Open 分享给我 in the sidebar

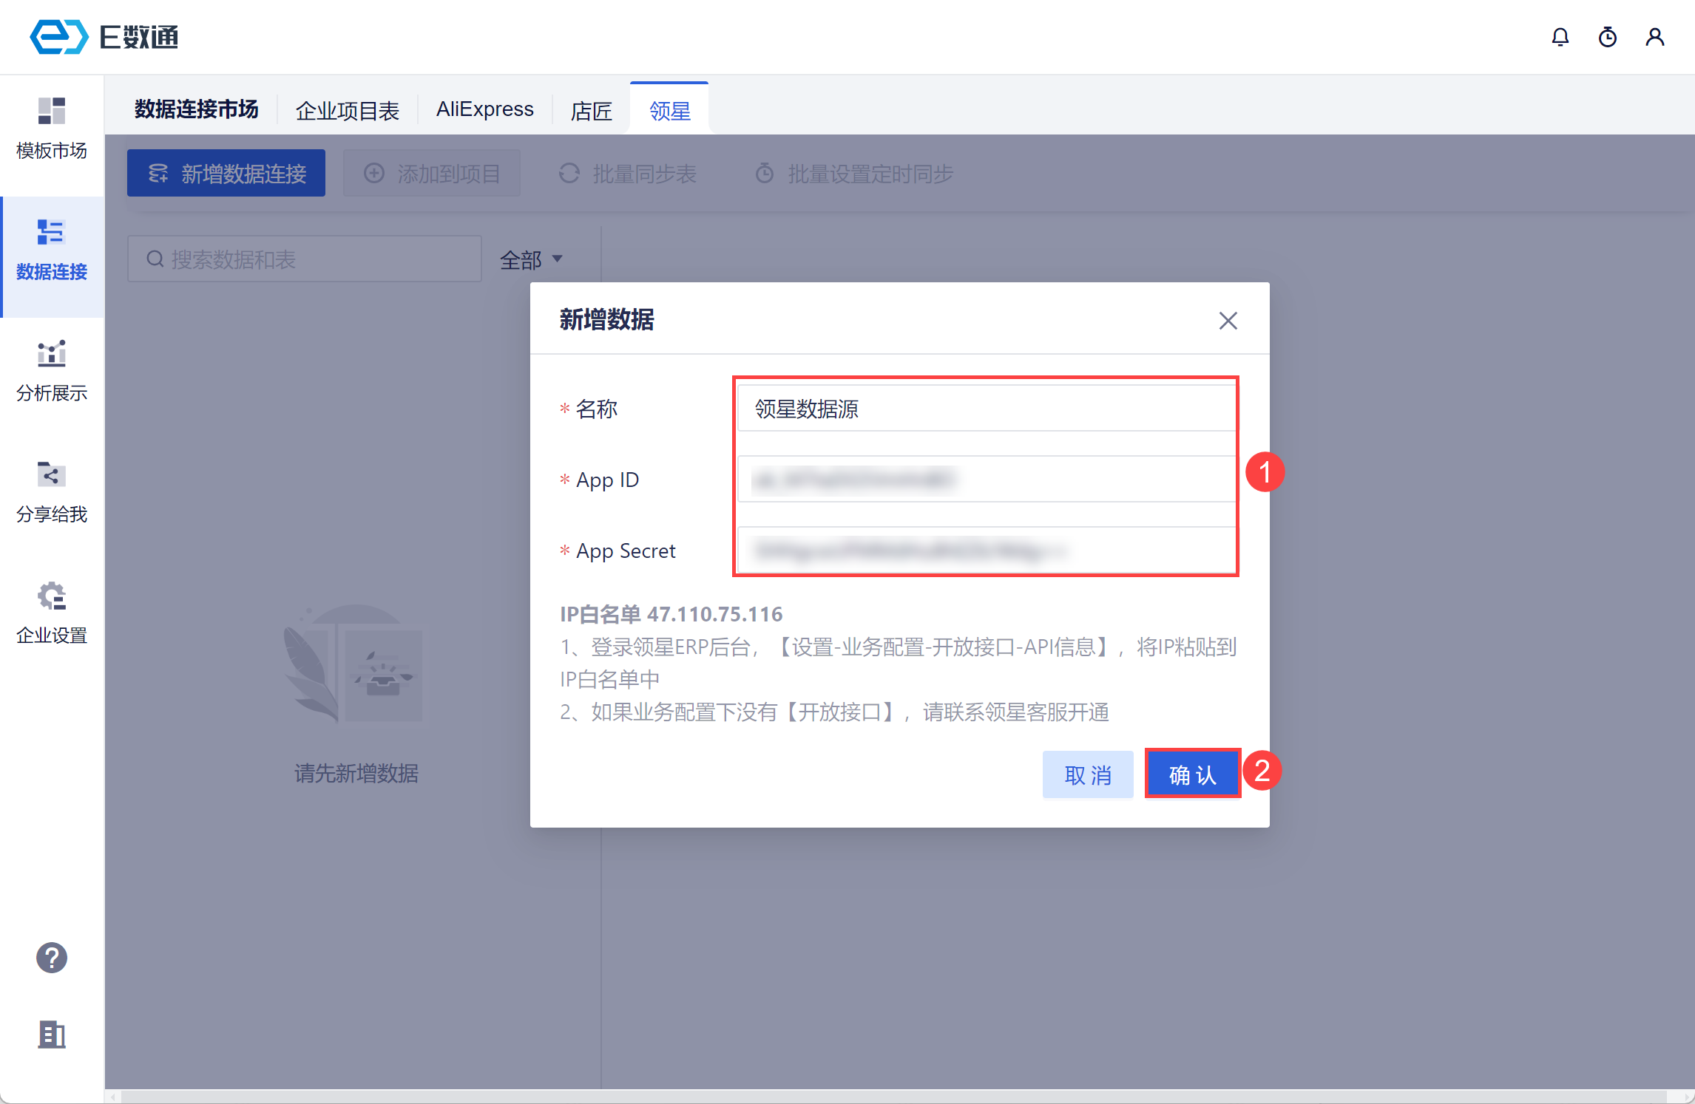tap(52, 493)
